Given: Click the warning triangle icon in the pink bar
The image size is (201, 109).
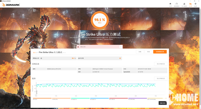Looking at the screenshot, I should (x=78, y=47).
